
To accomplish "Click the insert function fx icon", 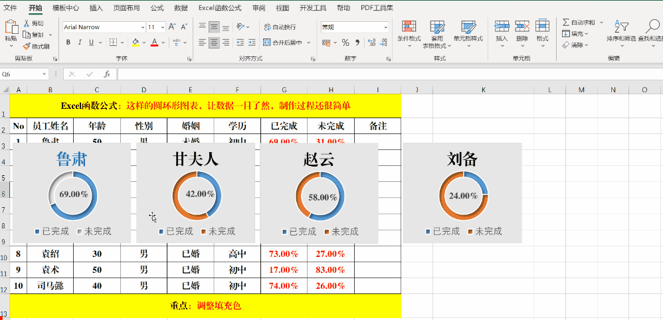I will (107, 74).
